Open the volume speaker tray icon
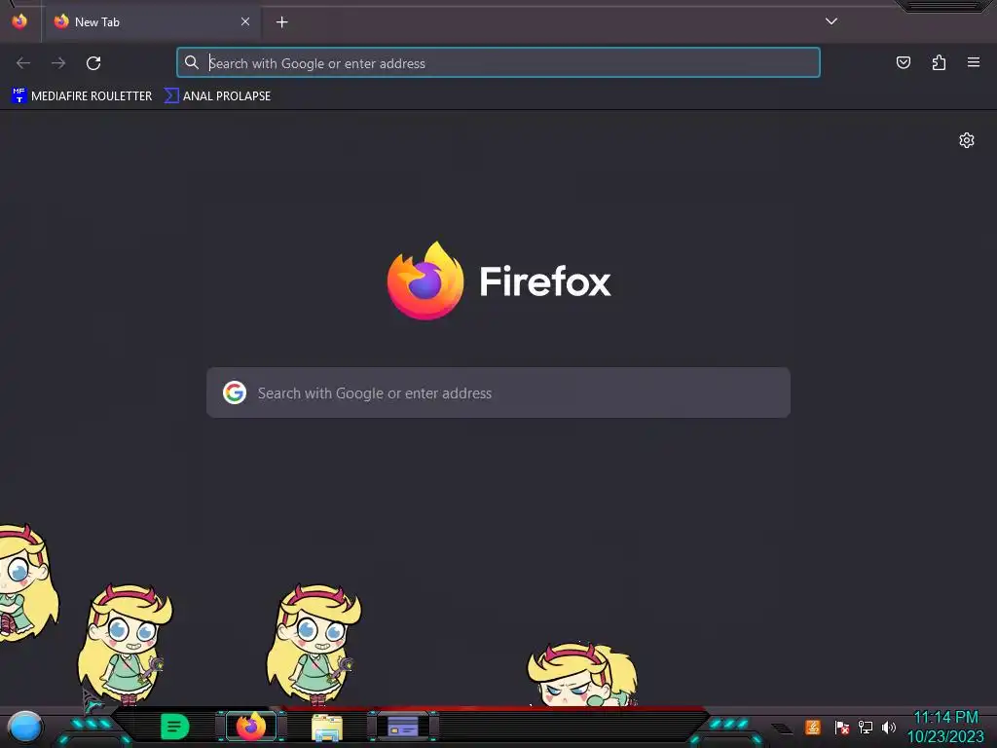 [x=889, y=727]
